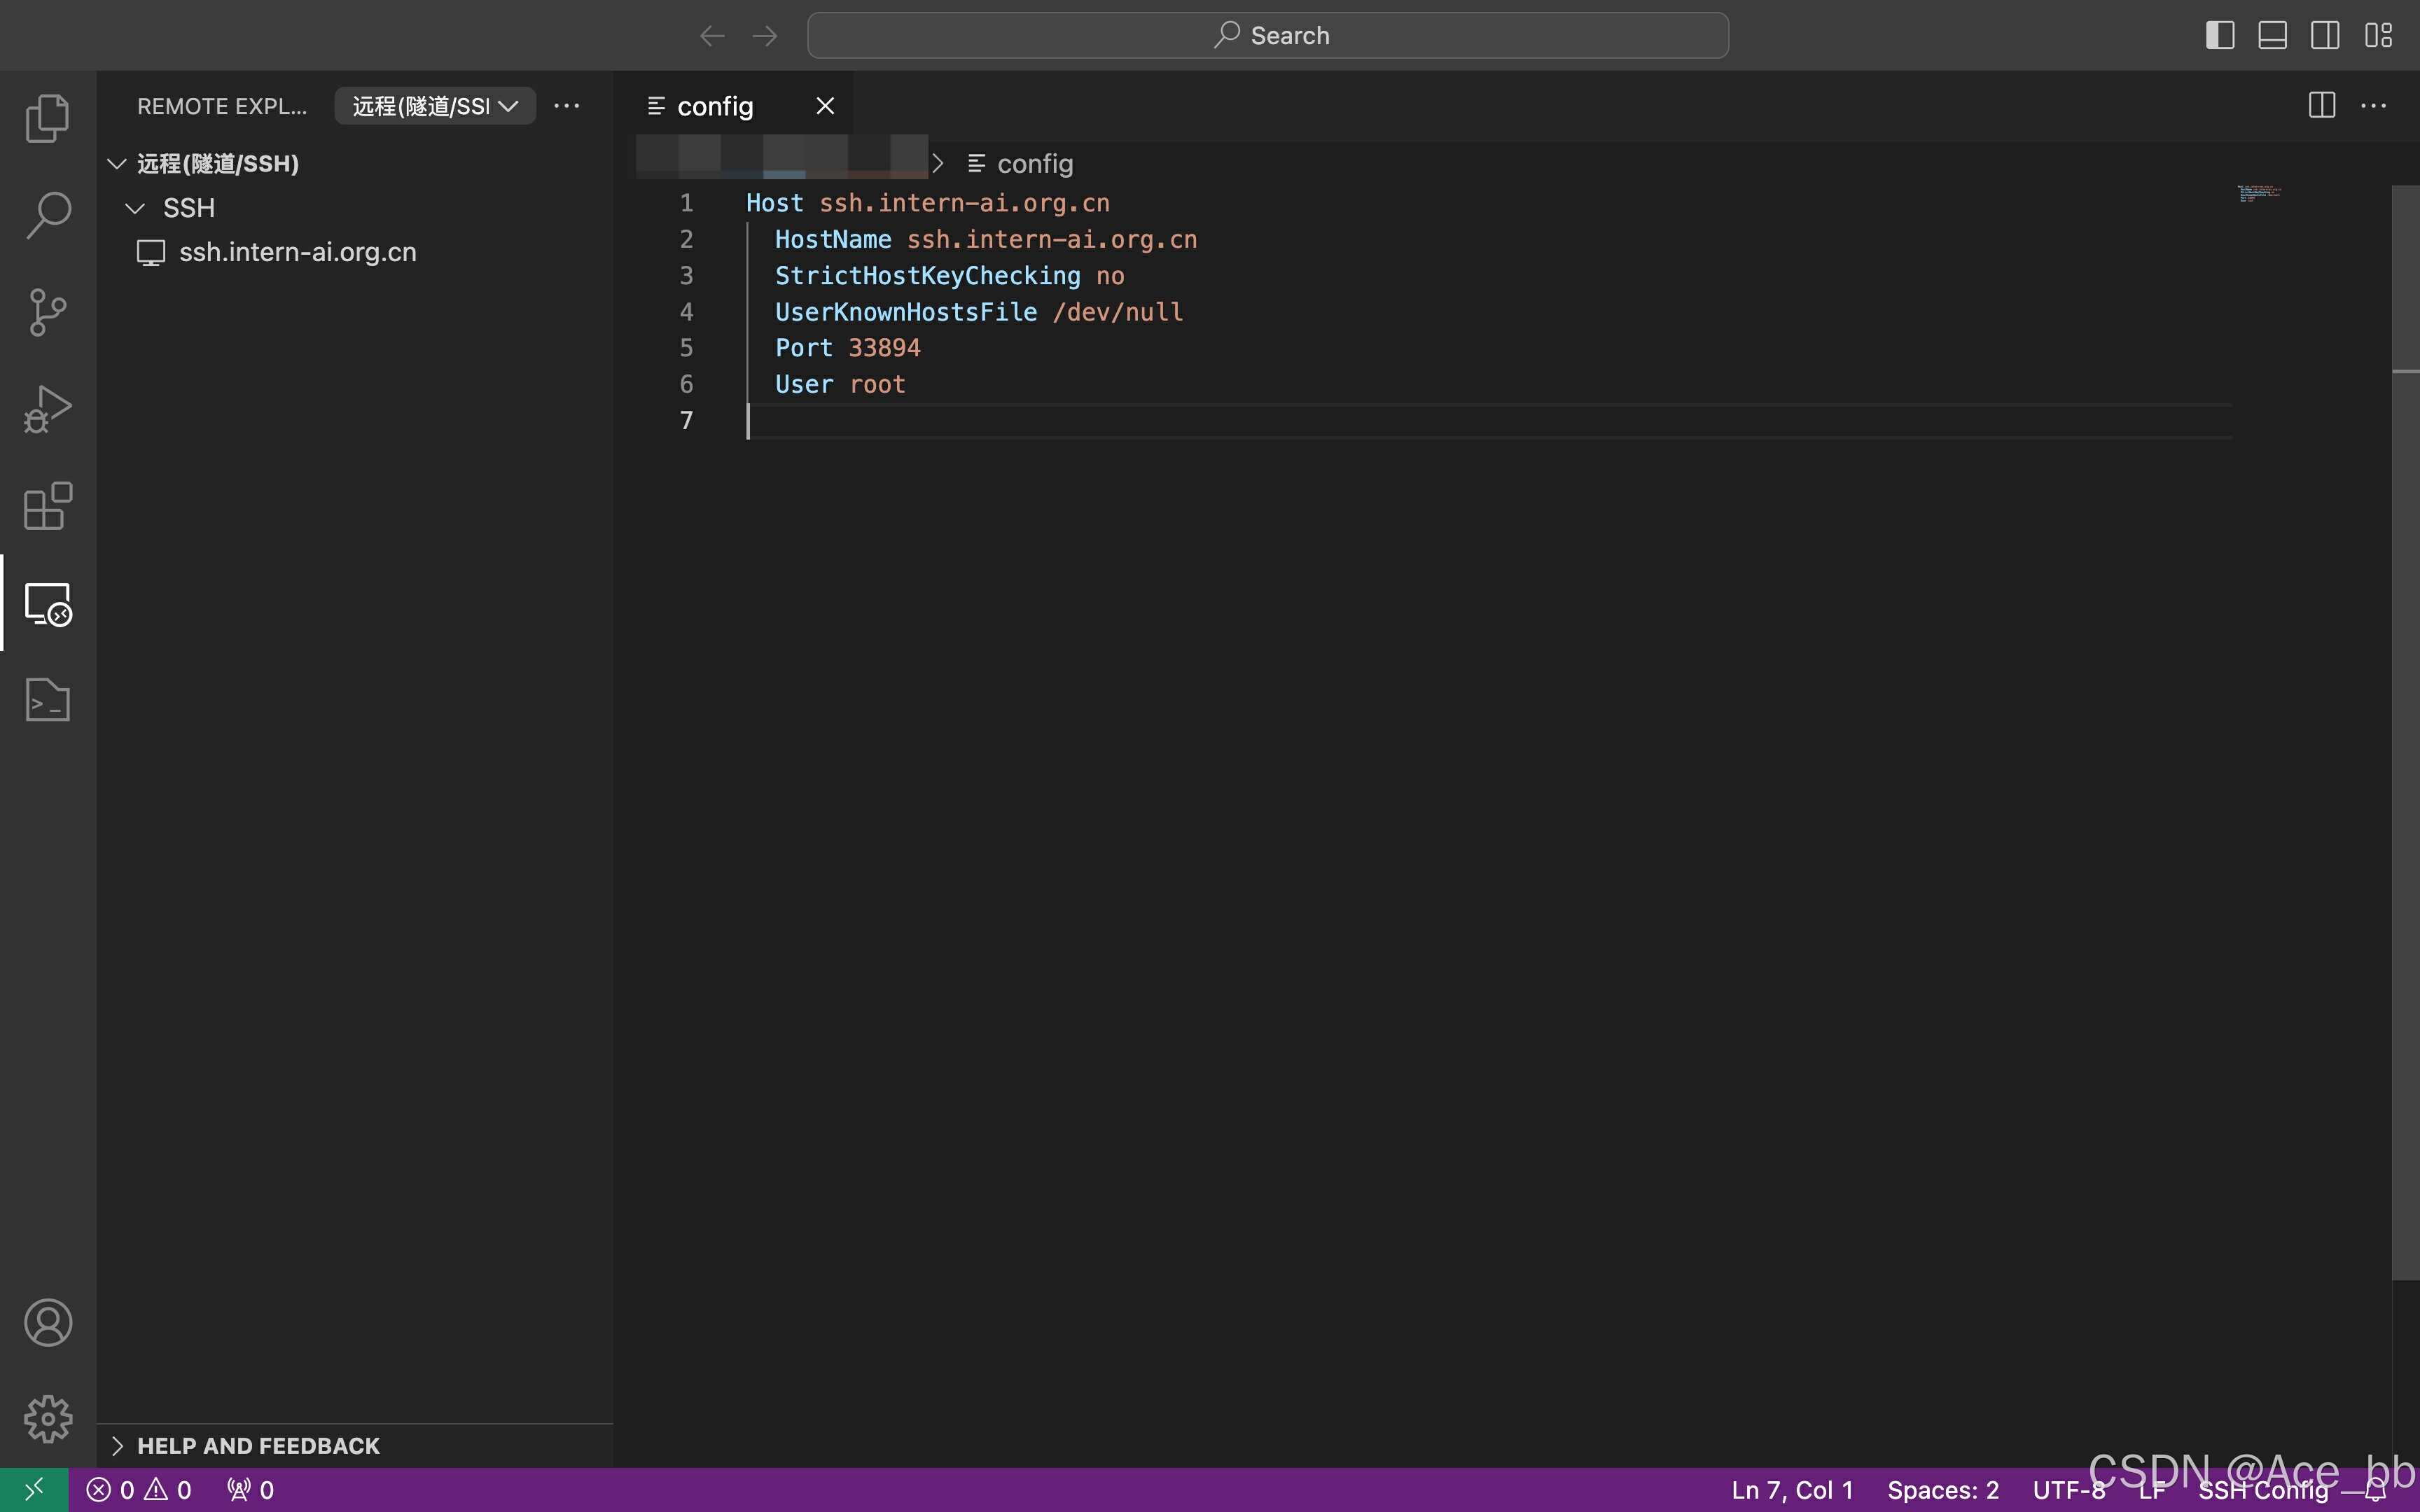Open the Manage gear icon

pos(48,1419)
